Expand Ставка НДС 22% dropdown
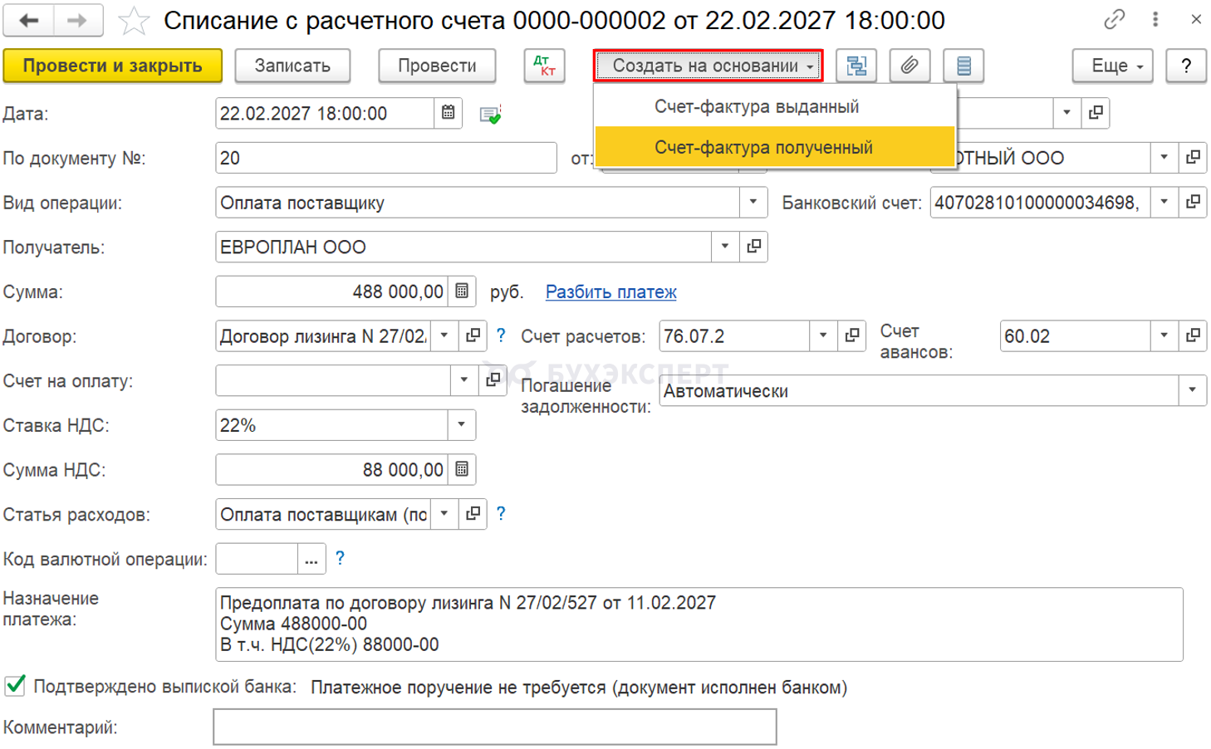The width and height of the screenshot is (1211, 749). point(462,425)
